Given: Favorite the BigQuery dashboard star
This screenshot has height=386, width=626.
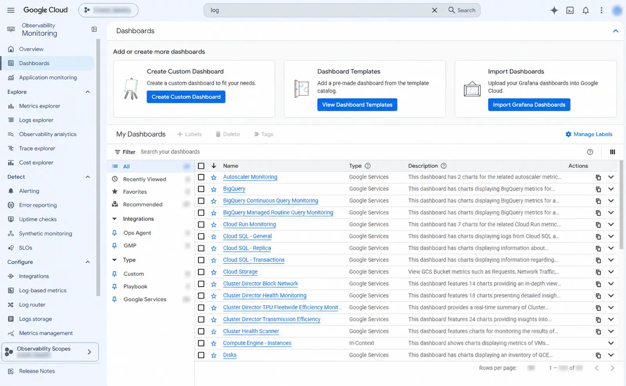Looking at the screenshot, I should point(214,189).
